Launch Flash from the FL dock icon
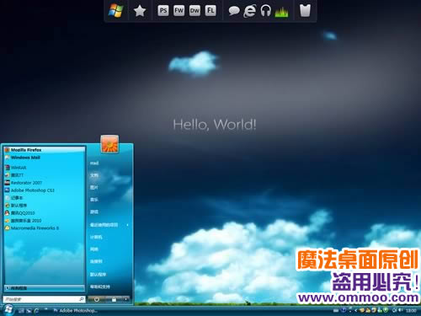Viewport: 421px width, 316px height. (210, 11)
